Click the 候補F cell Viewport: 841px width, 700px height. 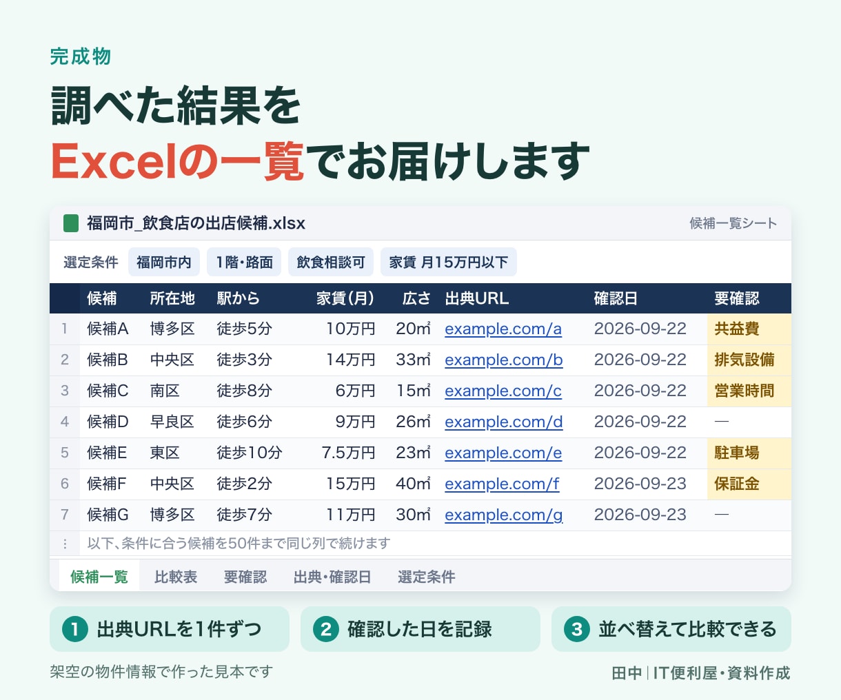(107, 484)
